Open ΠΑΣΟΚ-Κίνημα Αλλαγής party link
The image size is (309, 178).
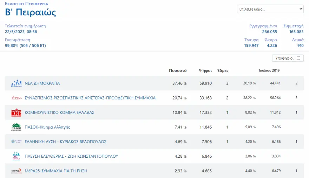pyautogui.click(x=47, y=127)
